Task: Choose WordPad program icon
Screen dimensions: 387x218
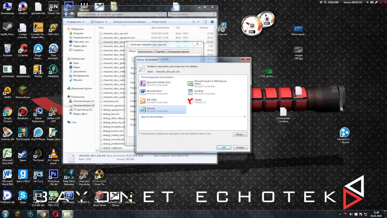Action: point(190,92)
